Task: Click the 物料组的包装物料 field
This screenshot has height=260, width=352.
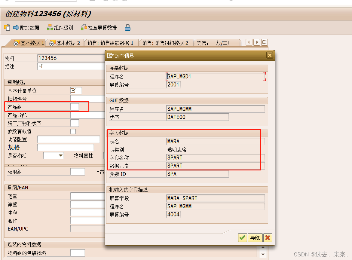Action: pos(78,253)
